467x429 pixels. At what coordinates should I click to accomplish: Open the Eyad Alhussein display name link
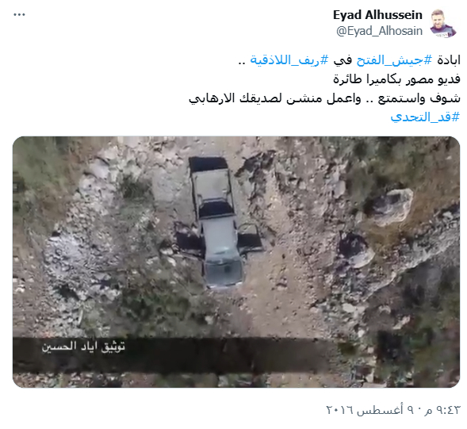(377, 15)
